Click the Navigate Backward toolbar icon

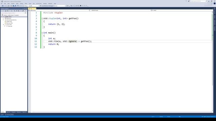(x=3, y=6)
